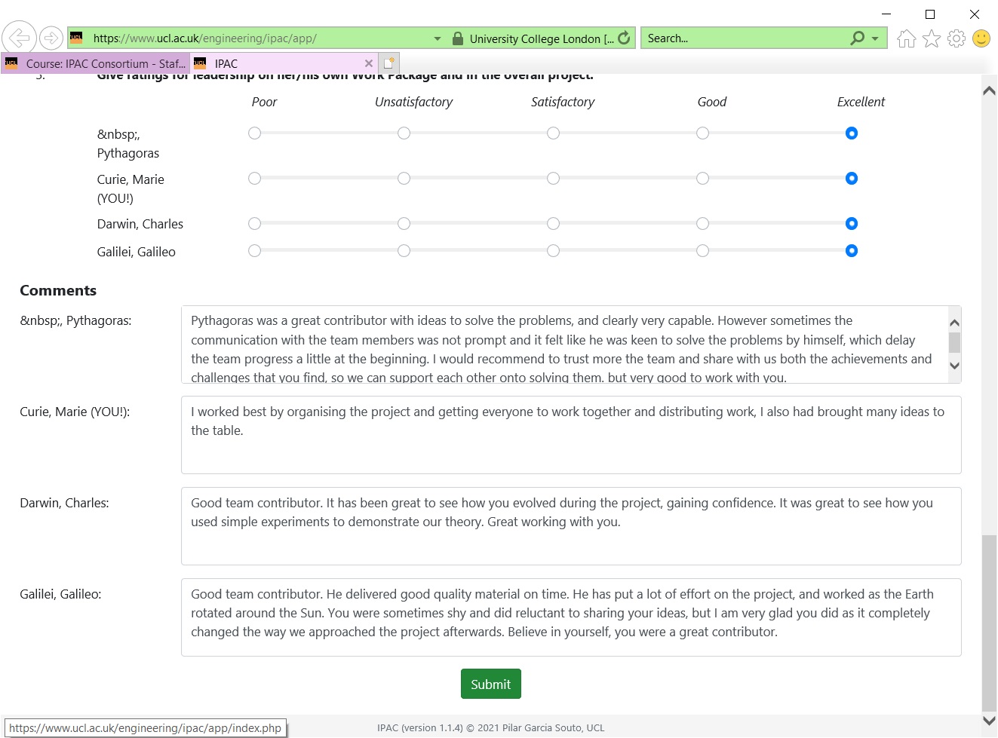This screenshot has width=998, height=738.
Task: Maximize the browser window
Action: [930, 14]
